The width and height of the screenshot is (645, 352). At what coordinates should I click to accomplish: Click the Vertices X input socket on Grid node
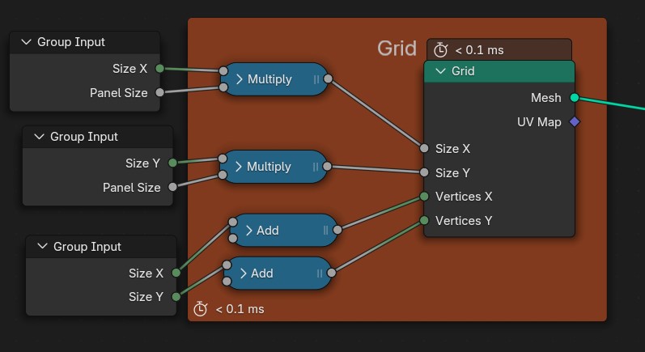(424, 197)
